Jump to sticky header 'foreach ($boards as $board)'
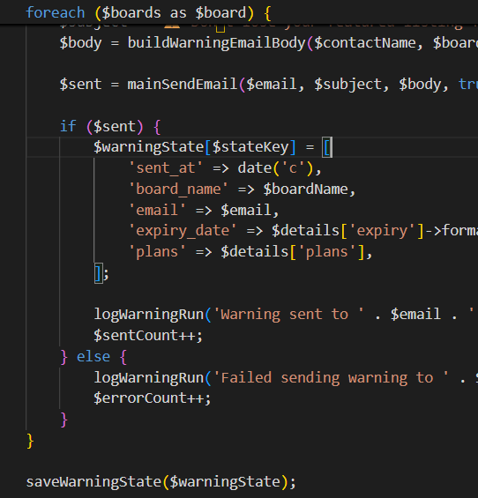 point(148,12)
